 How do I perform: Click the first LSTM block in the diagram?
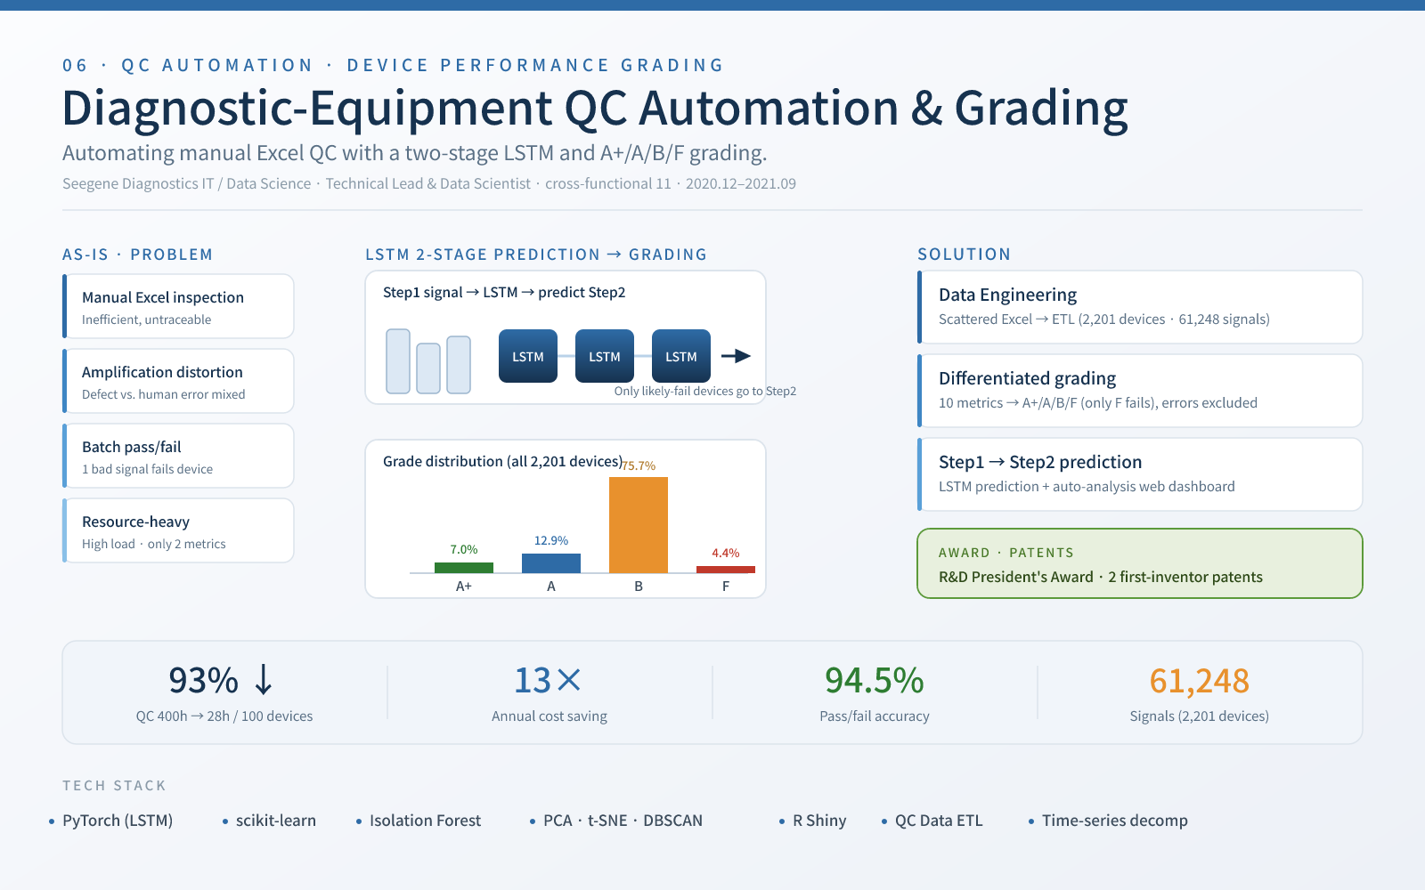pyautogui.click(x=528, y=356)
